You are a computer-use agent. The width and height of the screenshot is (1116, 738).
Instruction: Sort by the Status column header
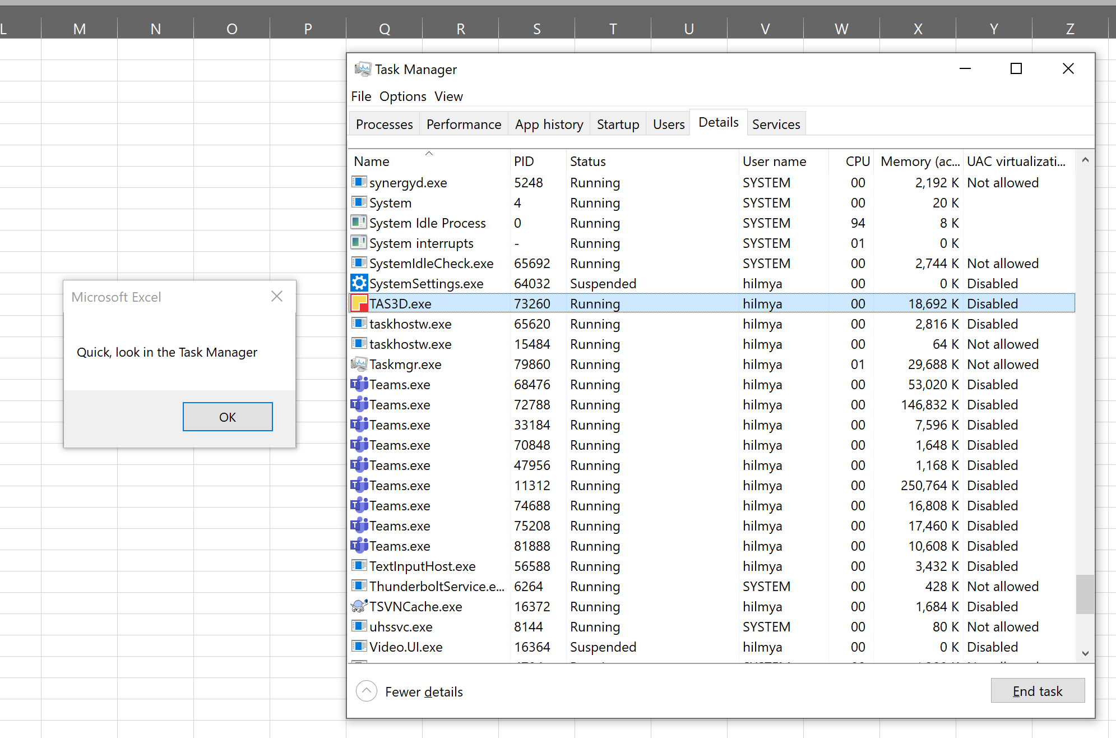(x=652, y=161)
